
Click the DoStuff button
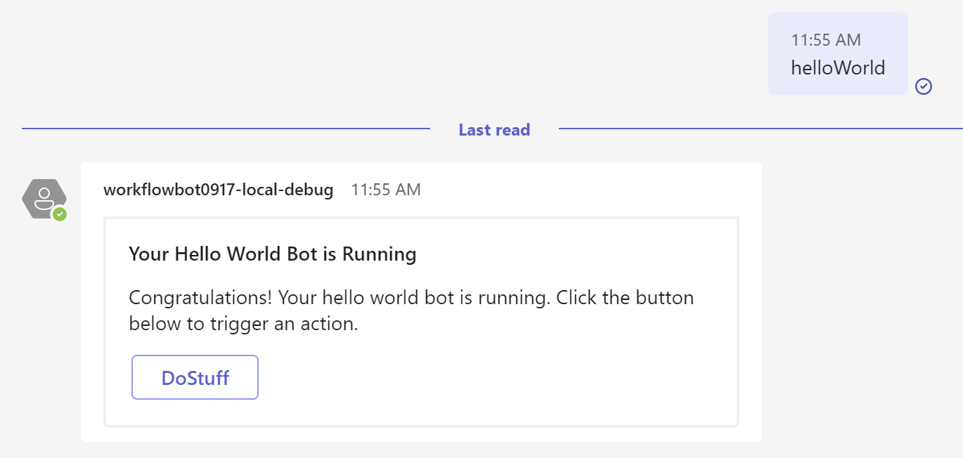pyautogui.click(x=195, y=377)
